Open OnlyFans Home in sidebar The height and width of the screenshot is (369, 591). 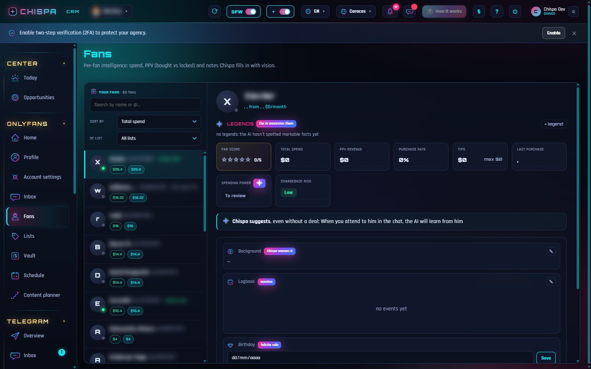(37, 138)
